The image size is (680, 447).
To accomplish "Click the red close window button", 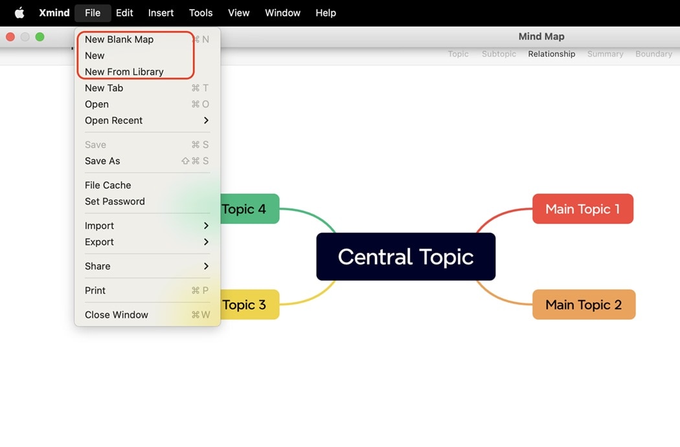I will coord(10,38).
